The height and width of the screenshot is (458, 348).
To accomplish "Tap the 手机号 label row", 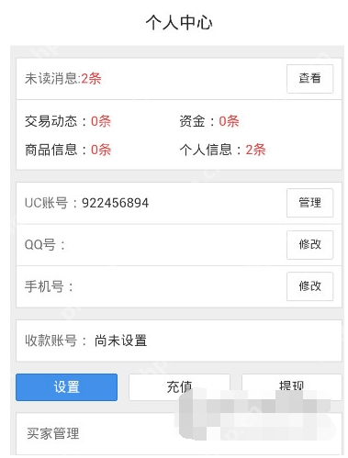I will click(179, 286).
